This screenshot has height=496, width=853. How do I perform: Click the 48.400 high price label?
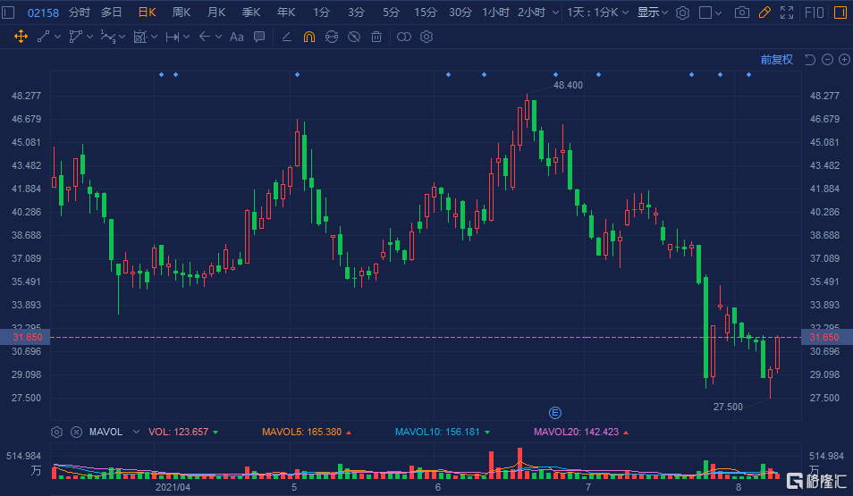point(568,86)
